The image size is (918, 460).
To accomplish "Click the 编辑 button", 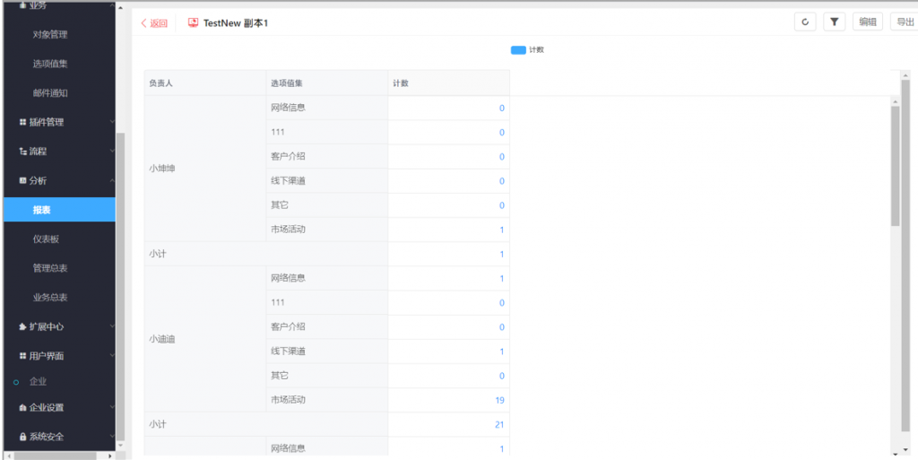I will (x=868, y=22).
